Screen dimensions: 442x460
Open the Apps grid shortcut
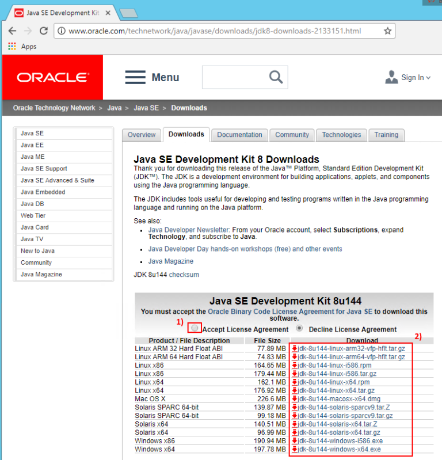coord(12,47)
